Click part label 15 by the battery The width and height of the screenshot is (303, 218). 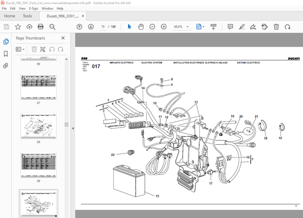tap(157, 196)
